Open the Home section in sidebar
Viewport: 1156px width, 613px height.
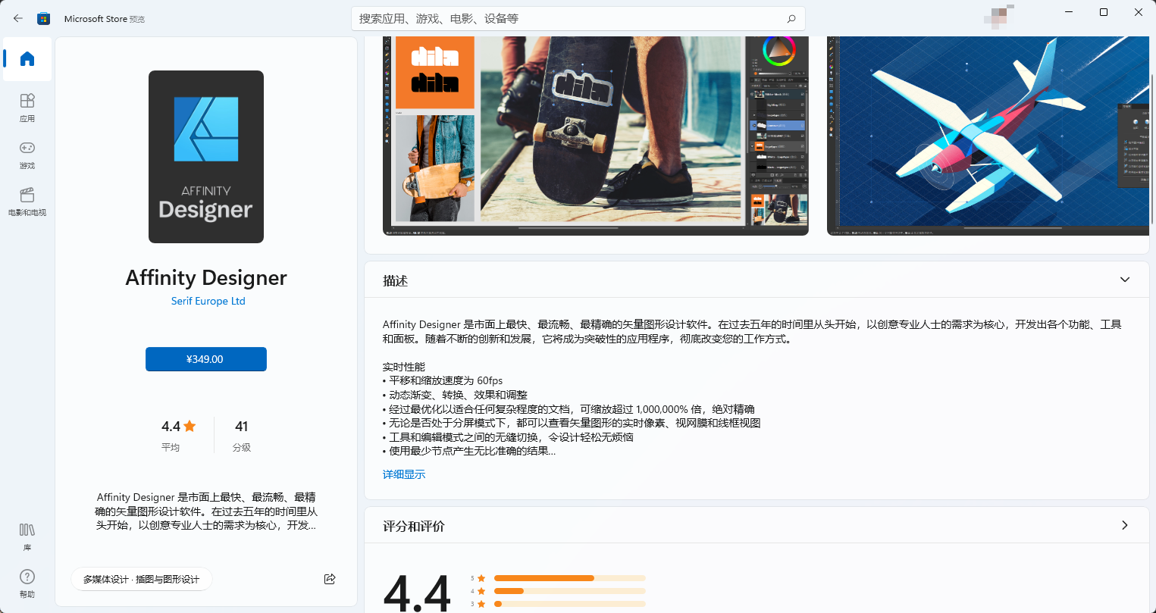[x=27, y=59]
